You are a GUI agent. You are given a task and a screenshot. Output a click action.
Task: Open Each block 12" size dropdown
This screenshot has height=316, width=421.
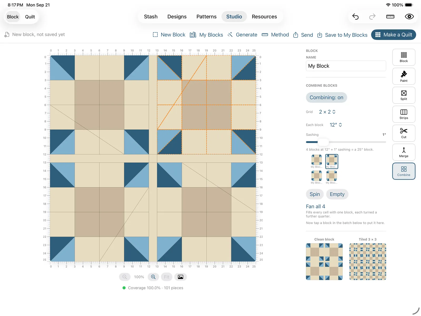click(x=336, y=125)
